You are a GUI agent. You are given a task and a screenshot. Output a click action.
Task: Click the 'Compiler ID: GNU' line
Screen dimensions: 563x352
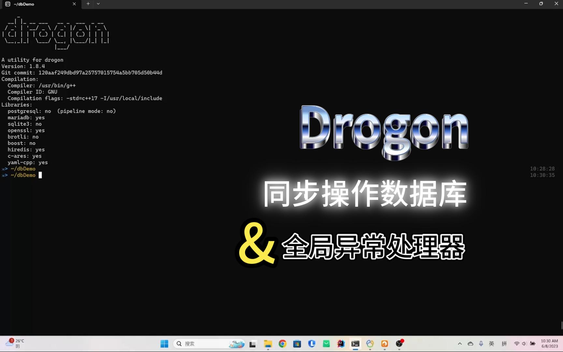[32, 92]
